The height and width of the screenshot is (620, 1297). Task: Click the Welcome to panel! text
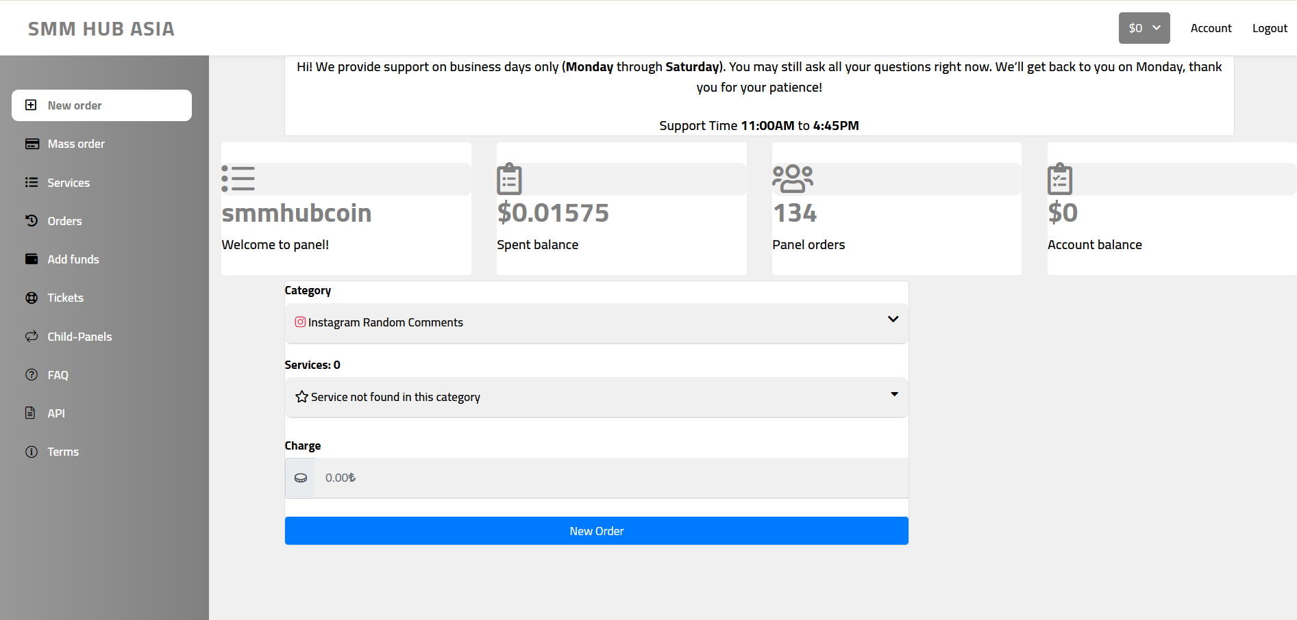tap(275, 244)
